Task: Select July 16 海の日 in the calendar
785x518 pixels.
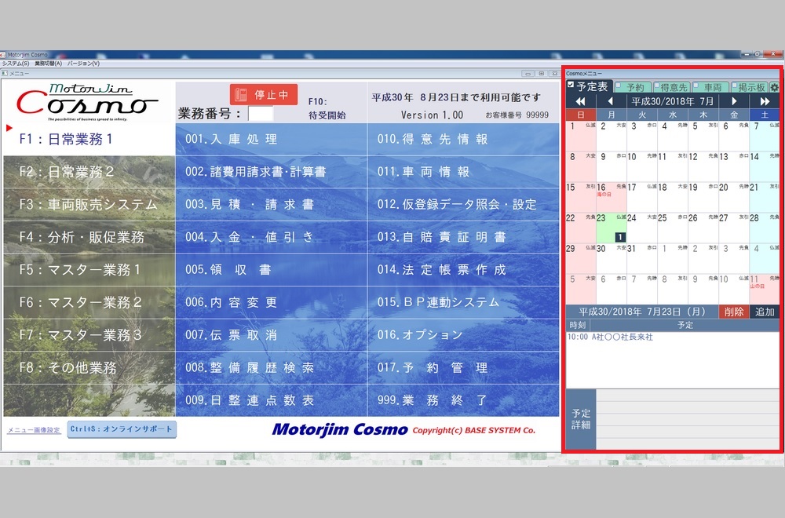Action: tap(612, 197)
